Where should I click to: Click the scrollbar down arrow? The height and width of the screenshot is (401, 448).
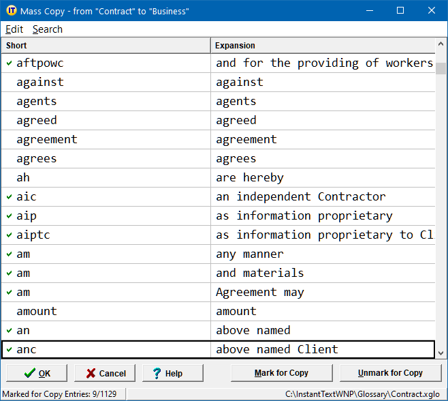pyautogui.click(x=441, y=353)
